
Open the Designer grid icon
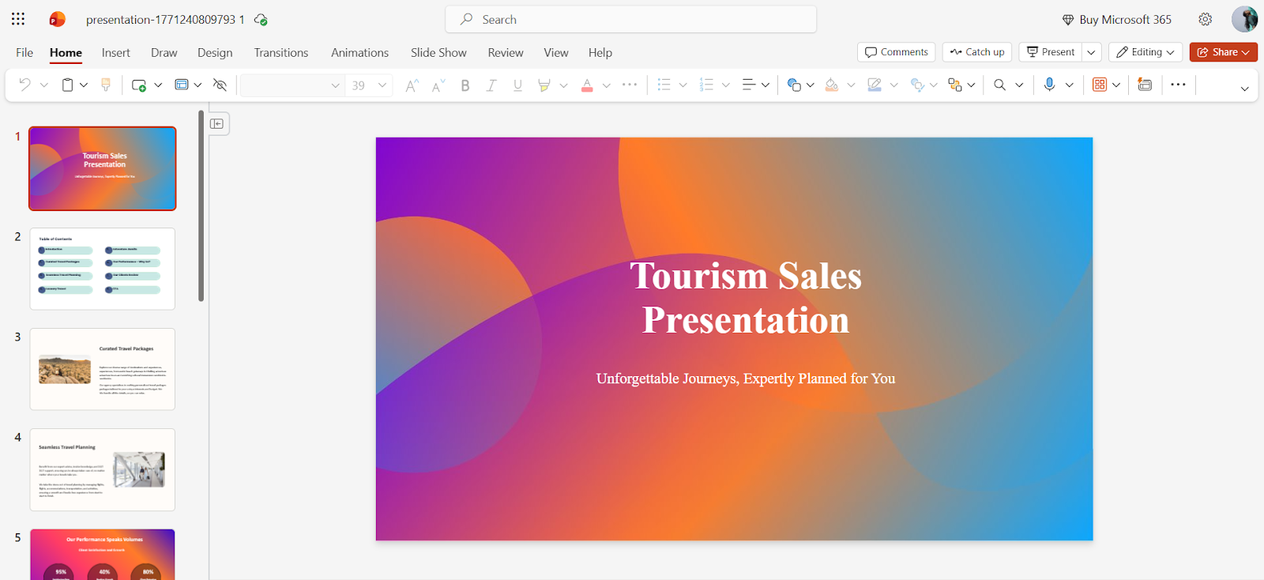pyautogui.click(x=1100, y=85)
